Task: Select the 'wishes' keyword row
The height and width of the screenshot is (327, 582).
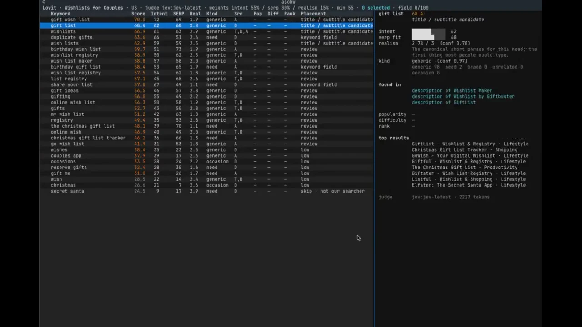Action: [206, 149]
